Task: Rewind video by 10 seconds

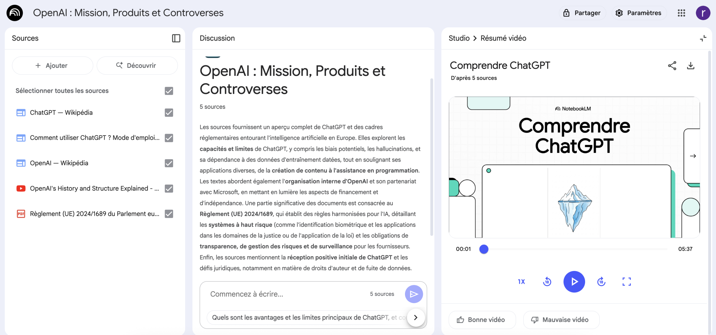Action: (547, 282)
